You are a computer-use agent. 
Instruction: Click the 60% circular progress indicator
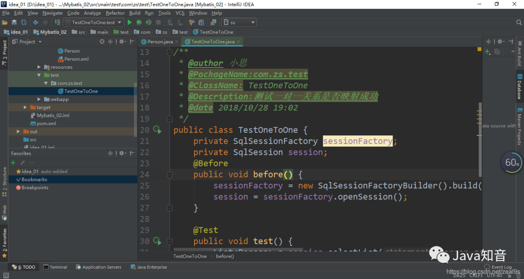point(512,163)
